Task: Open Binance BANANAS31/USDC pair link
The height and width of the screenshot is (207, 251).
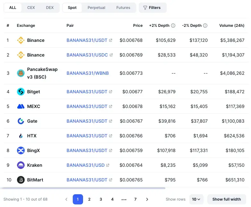Action: tap(87, 55)
